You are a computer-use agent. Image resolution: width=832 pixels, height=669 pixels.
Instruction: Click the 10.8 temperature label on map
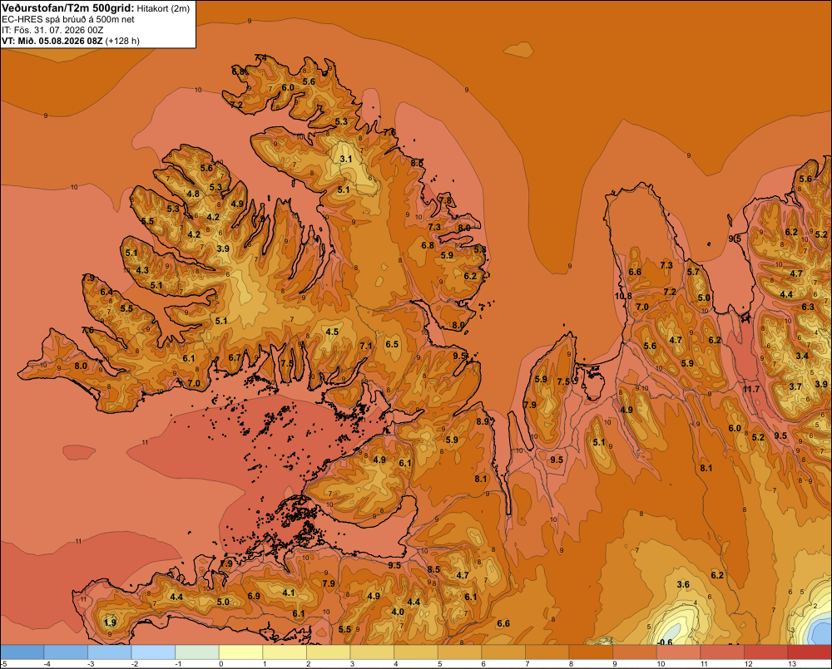pos(623,296)
